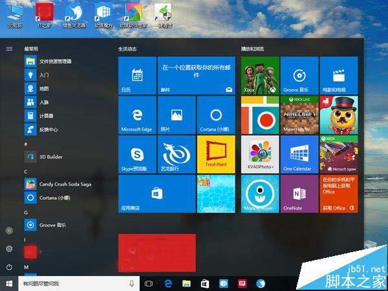Open the top-hat owl game tile
This screenshot has width=388, height=291.
[x=339, y=115]
